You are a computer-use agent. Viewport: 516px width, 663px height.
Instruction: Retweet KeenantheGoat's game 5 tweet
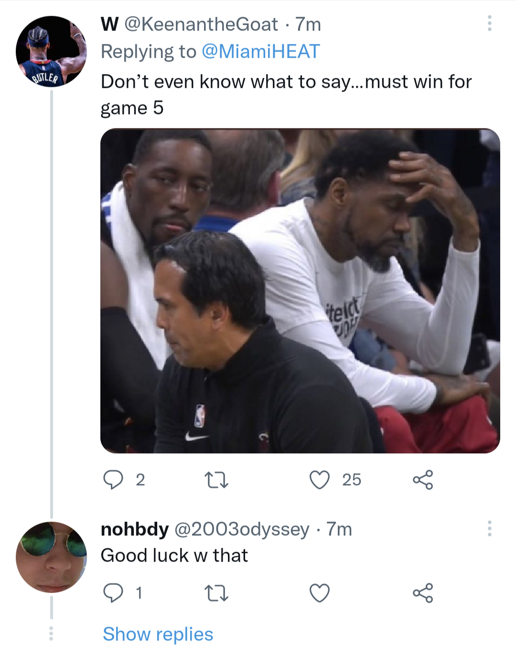tap(216, 480)
